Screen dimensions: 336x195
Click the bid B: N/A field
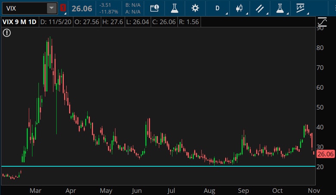[133, 5]
